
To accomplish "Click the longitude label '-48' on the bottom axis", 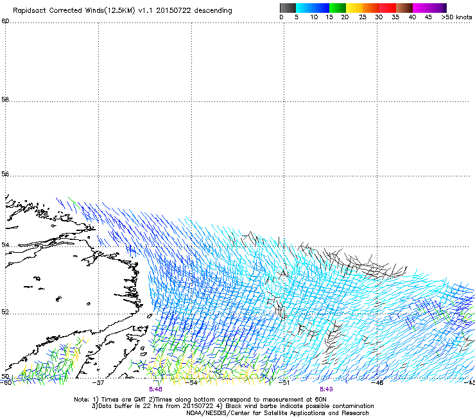I will 377,383.
